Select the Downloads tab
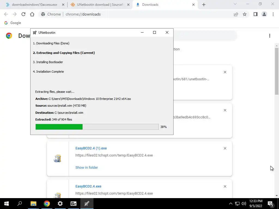The width and height of the screenshot is (279, 209). (150, 5)
